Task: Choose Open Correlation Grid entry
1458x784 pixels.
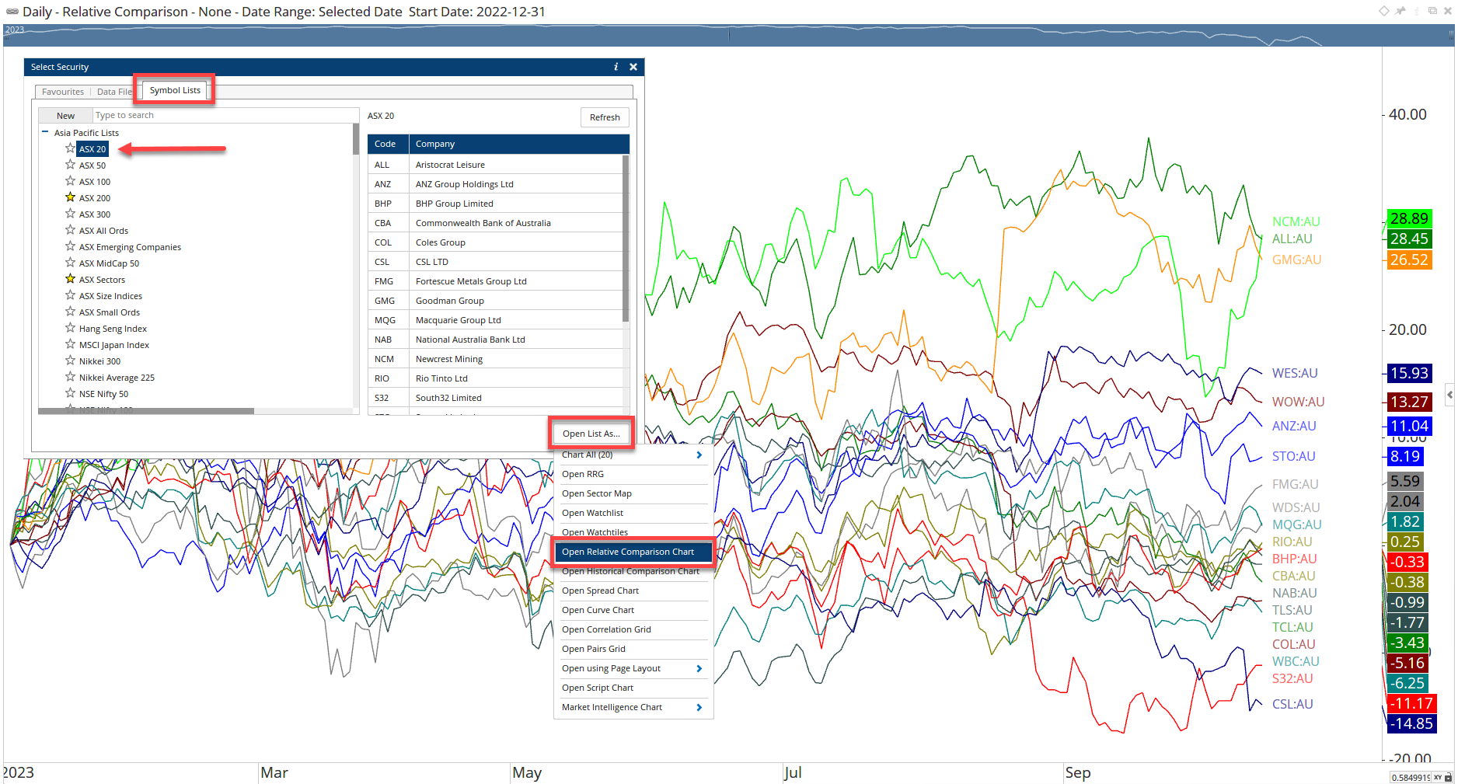Action: (x=633, y=629)
